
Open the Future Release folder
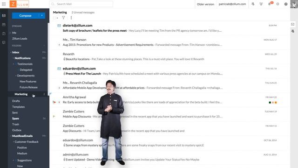point(28,87)
